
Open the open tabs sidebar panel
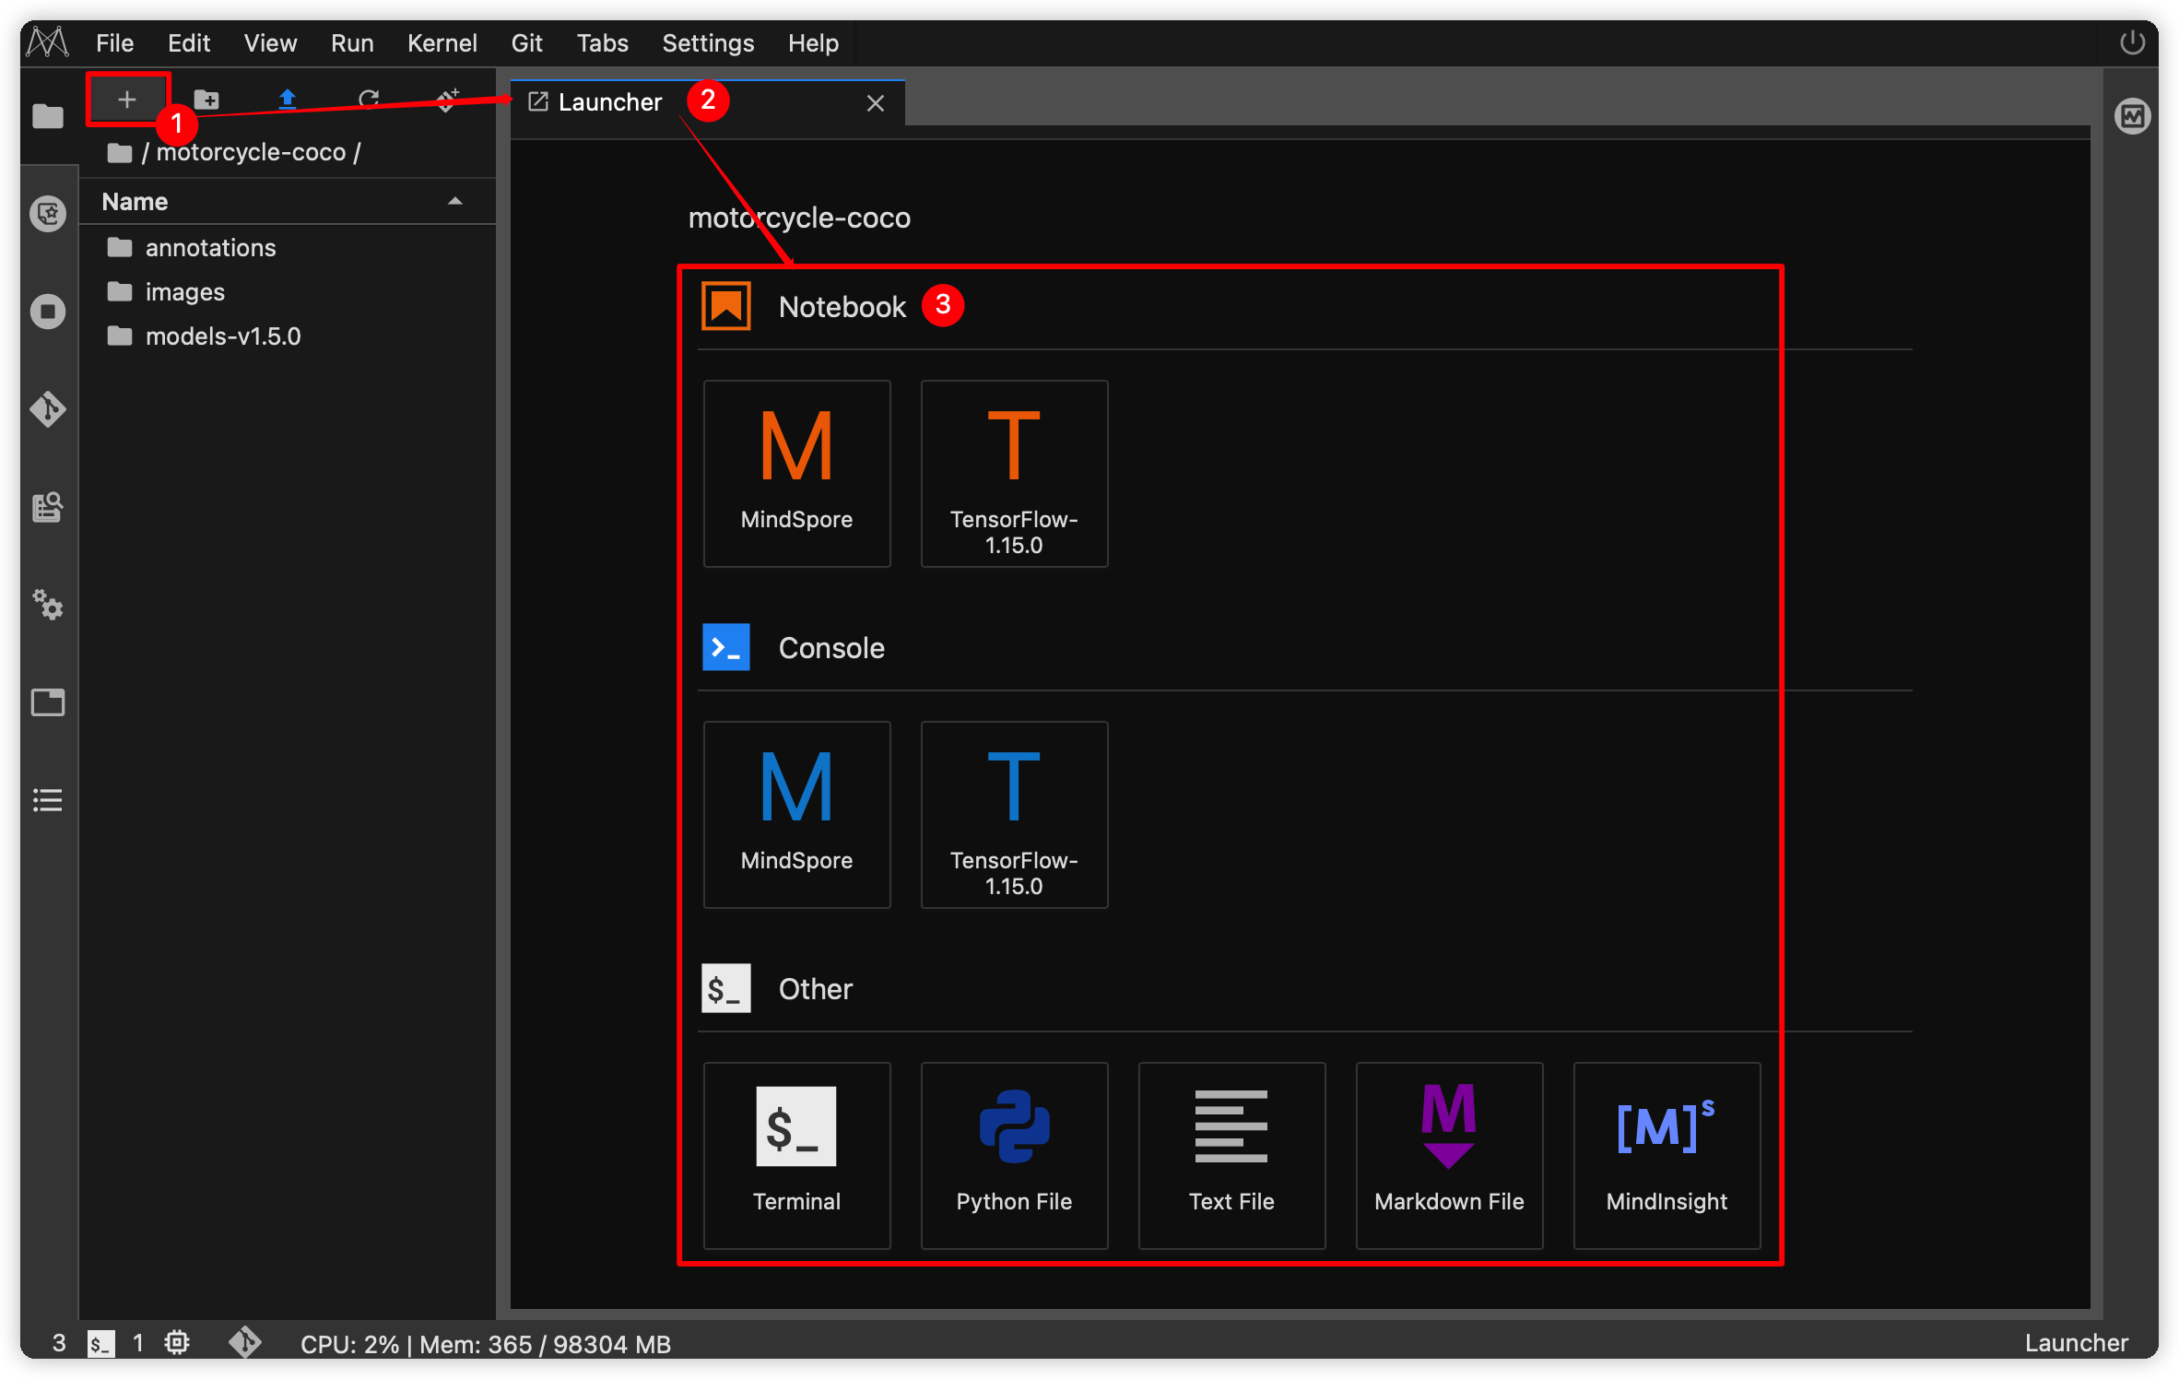tap(48, 702)
